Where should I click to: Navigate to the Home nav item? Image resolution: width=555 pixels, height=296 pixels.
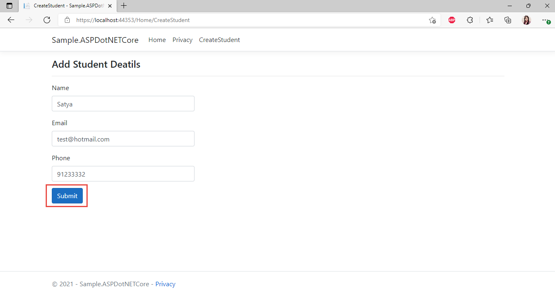pos(157,40)
